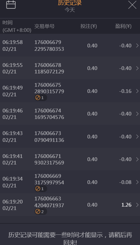140x245 pixels.
Task: Close the history records panel
Action: [x=132, y=5]
